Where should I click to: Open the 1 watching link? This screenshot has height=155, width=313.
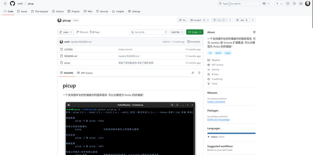215,79
